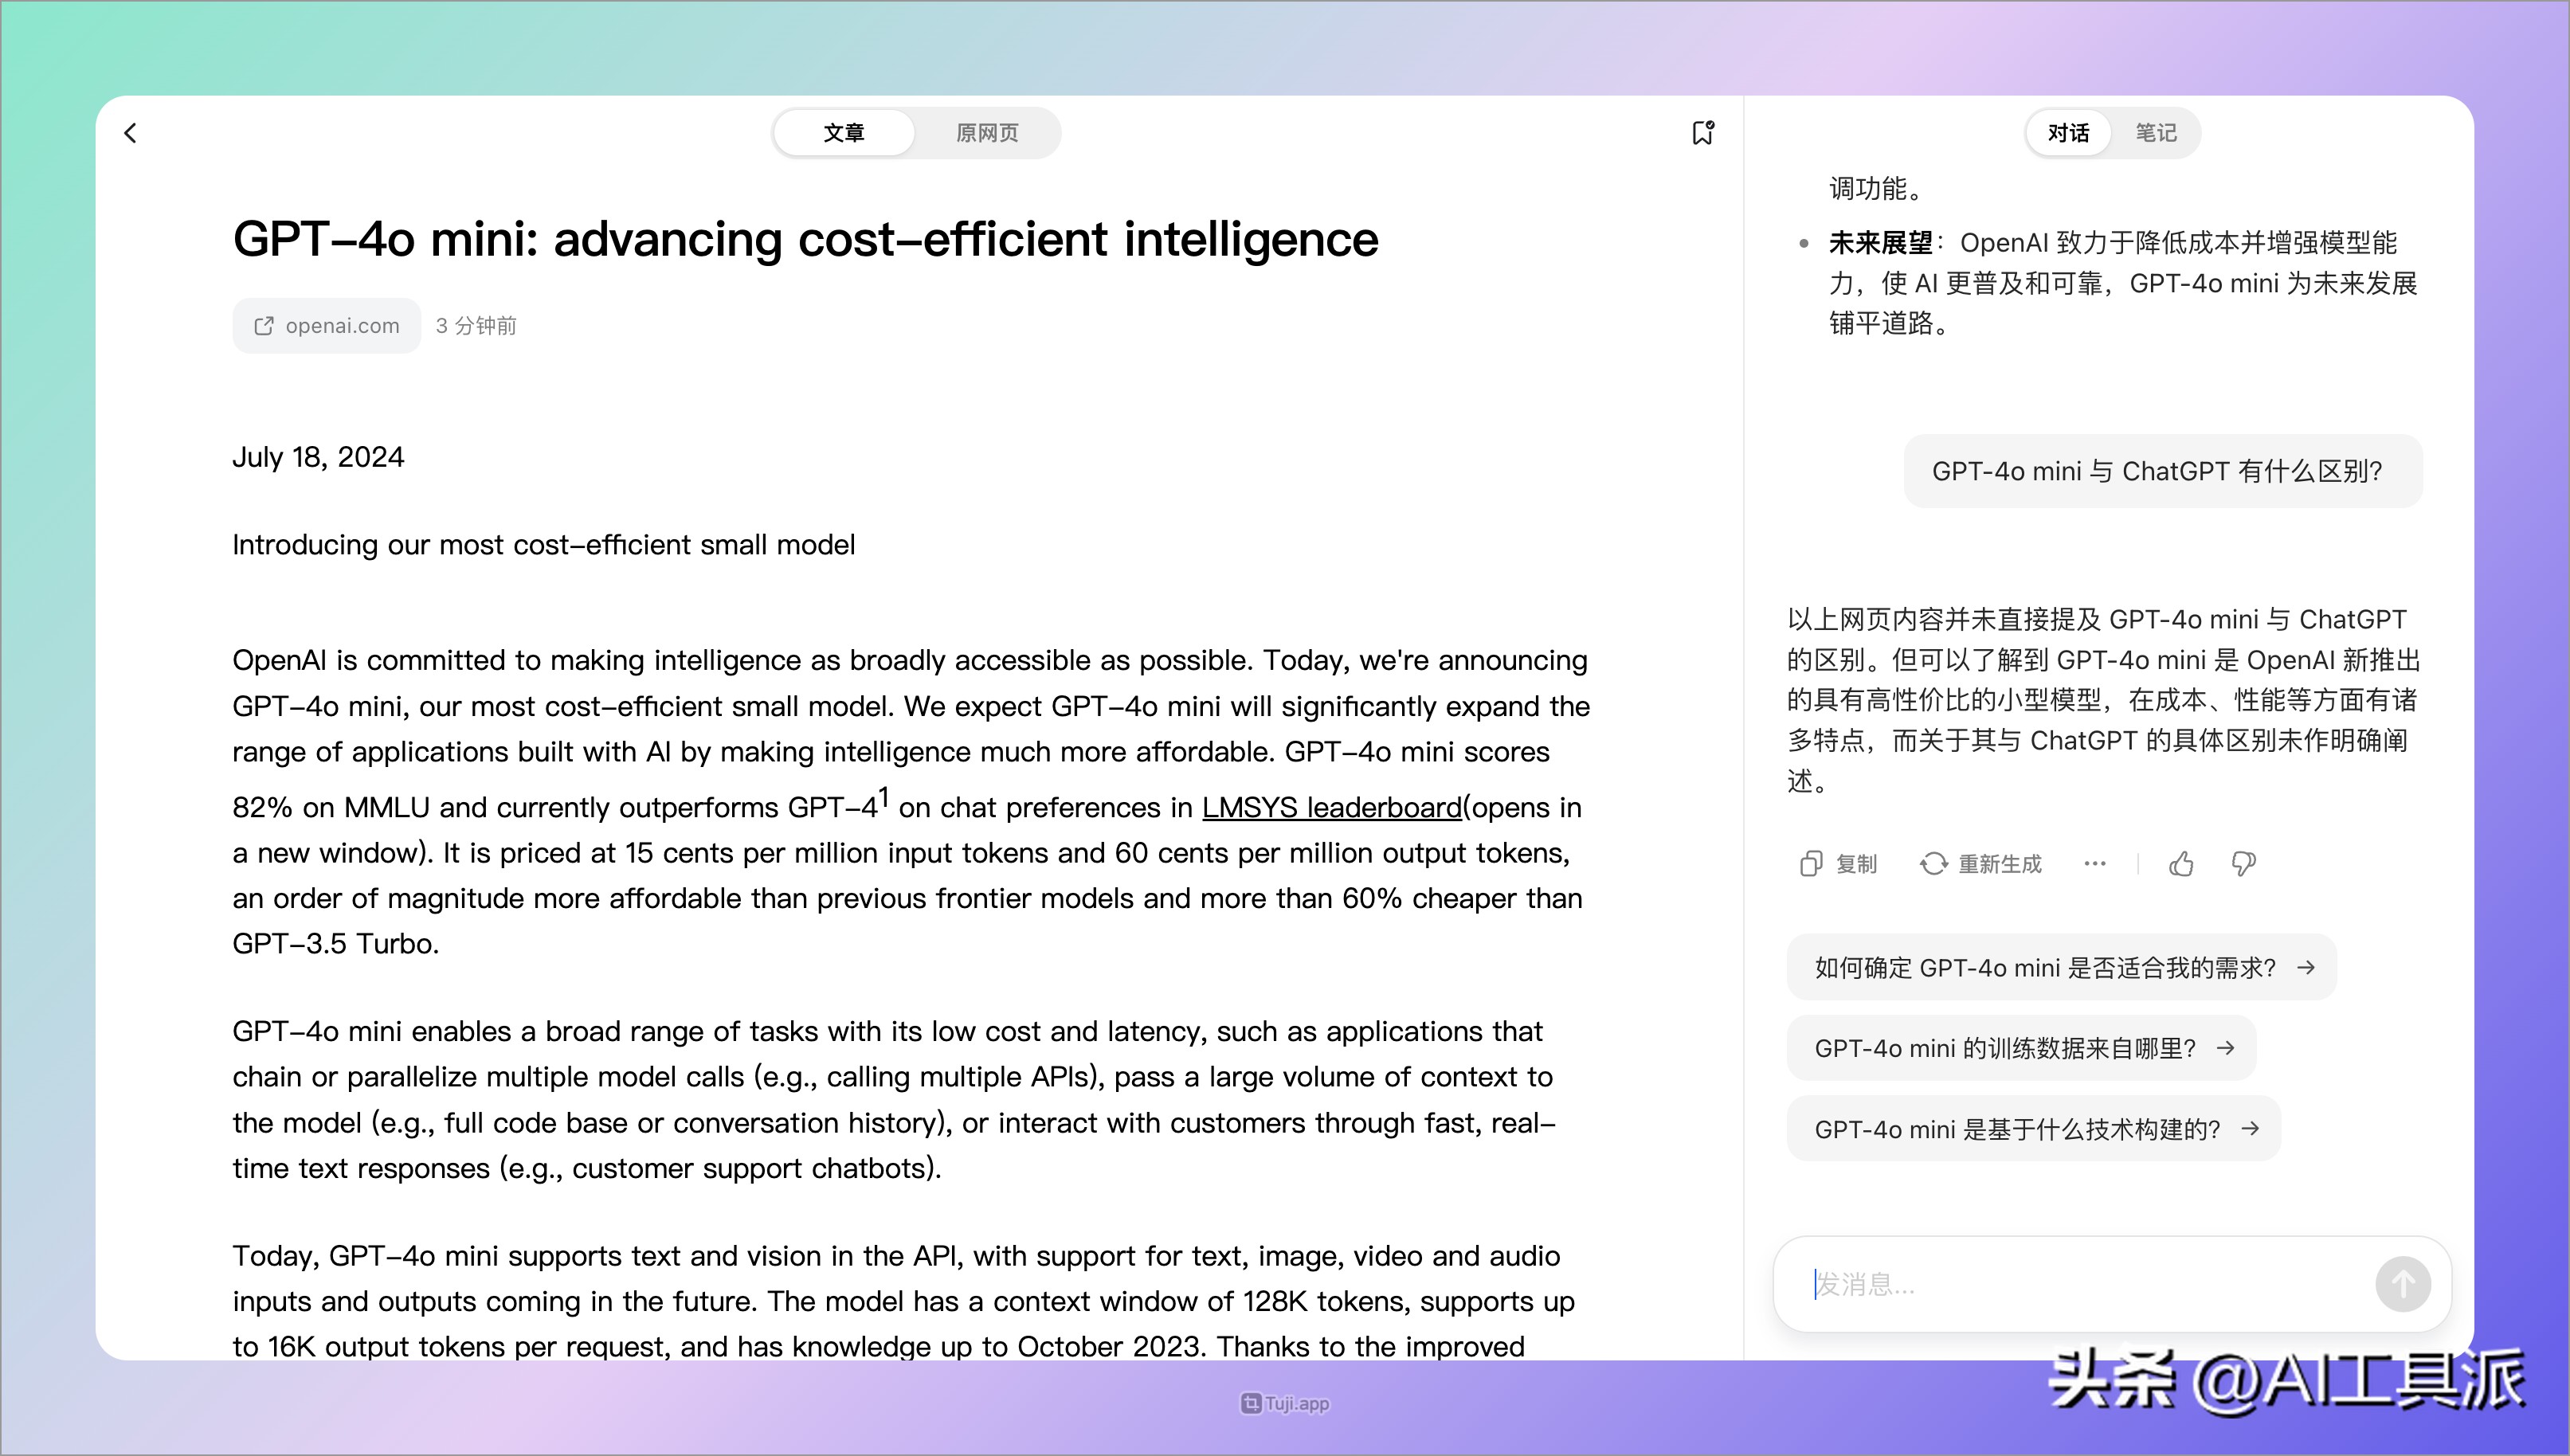Click the back arrow icon

tap(130, 133)
